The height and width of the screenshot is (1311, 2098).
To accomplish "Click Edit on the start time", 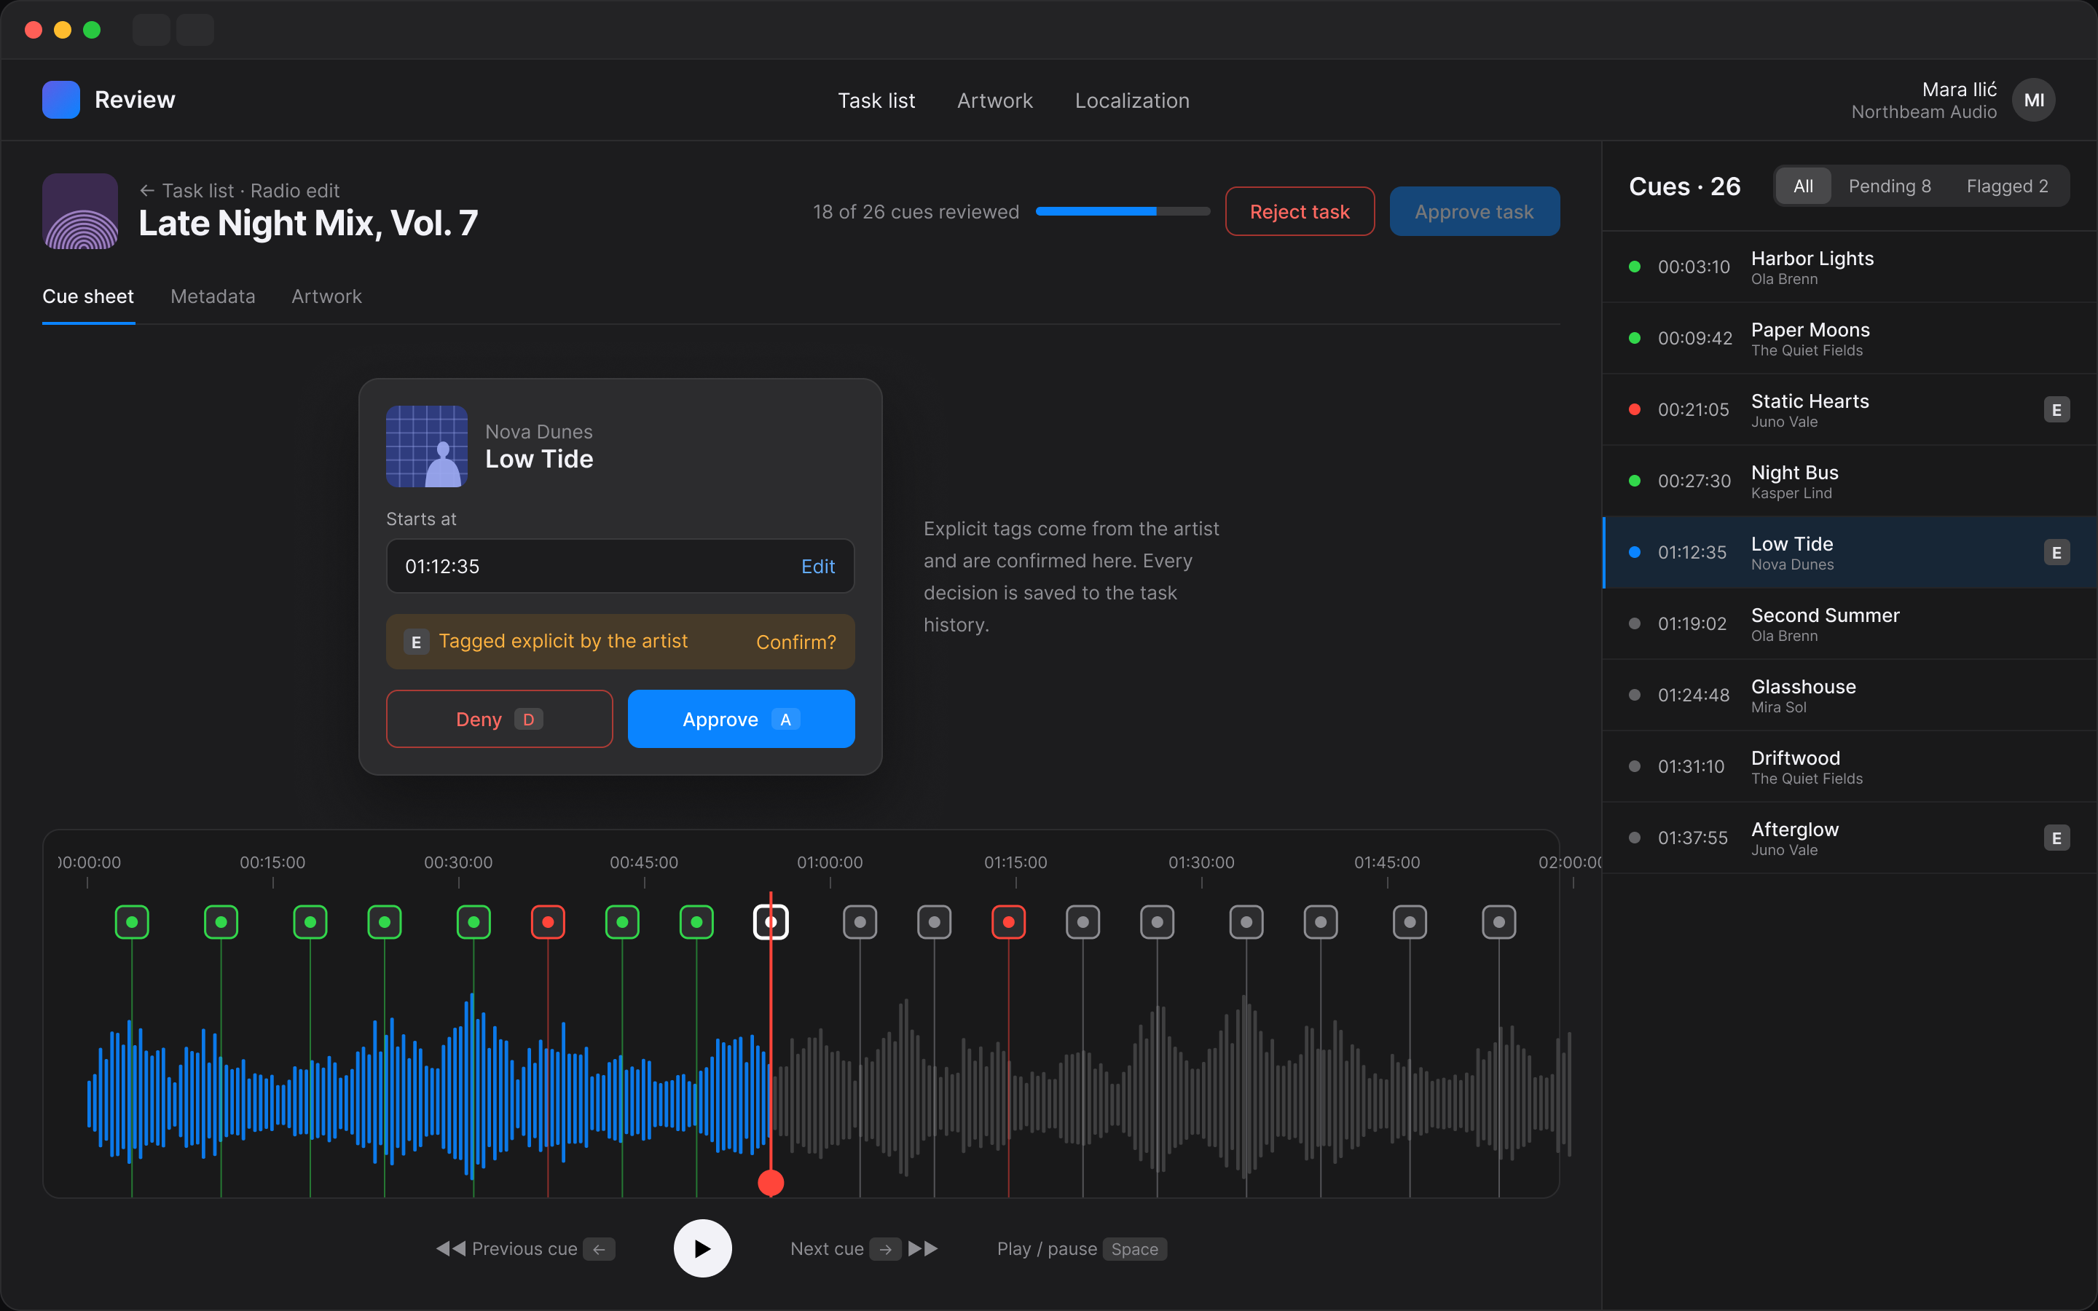I will pyautogui.click(x=817, y=566).
